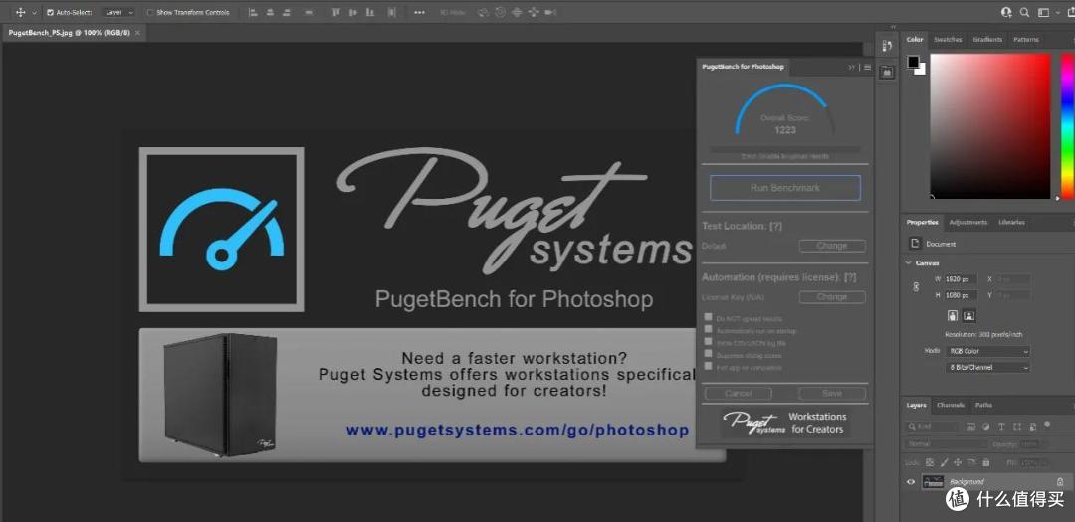Click the Kind layer filter search box
Screen dimensions: 1075x522
(x=931, y=427)
